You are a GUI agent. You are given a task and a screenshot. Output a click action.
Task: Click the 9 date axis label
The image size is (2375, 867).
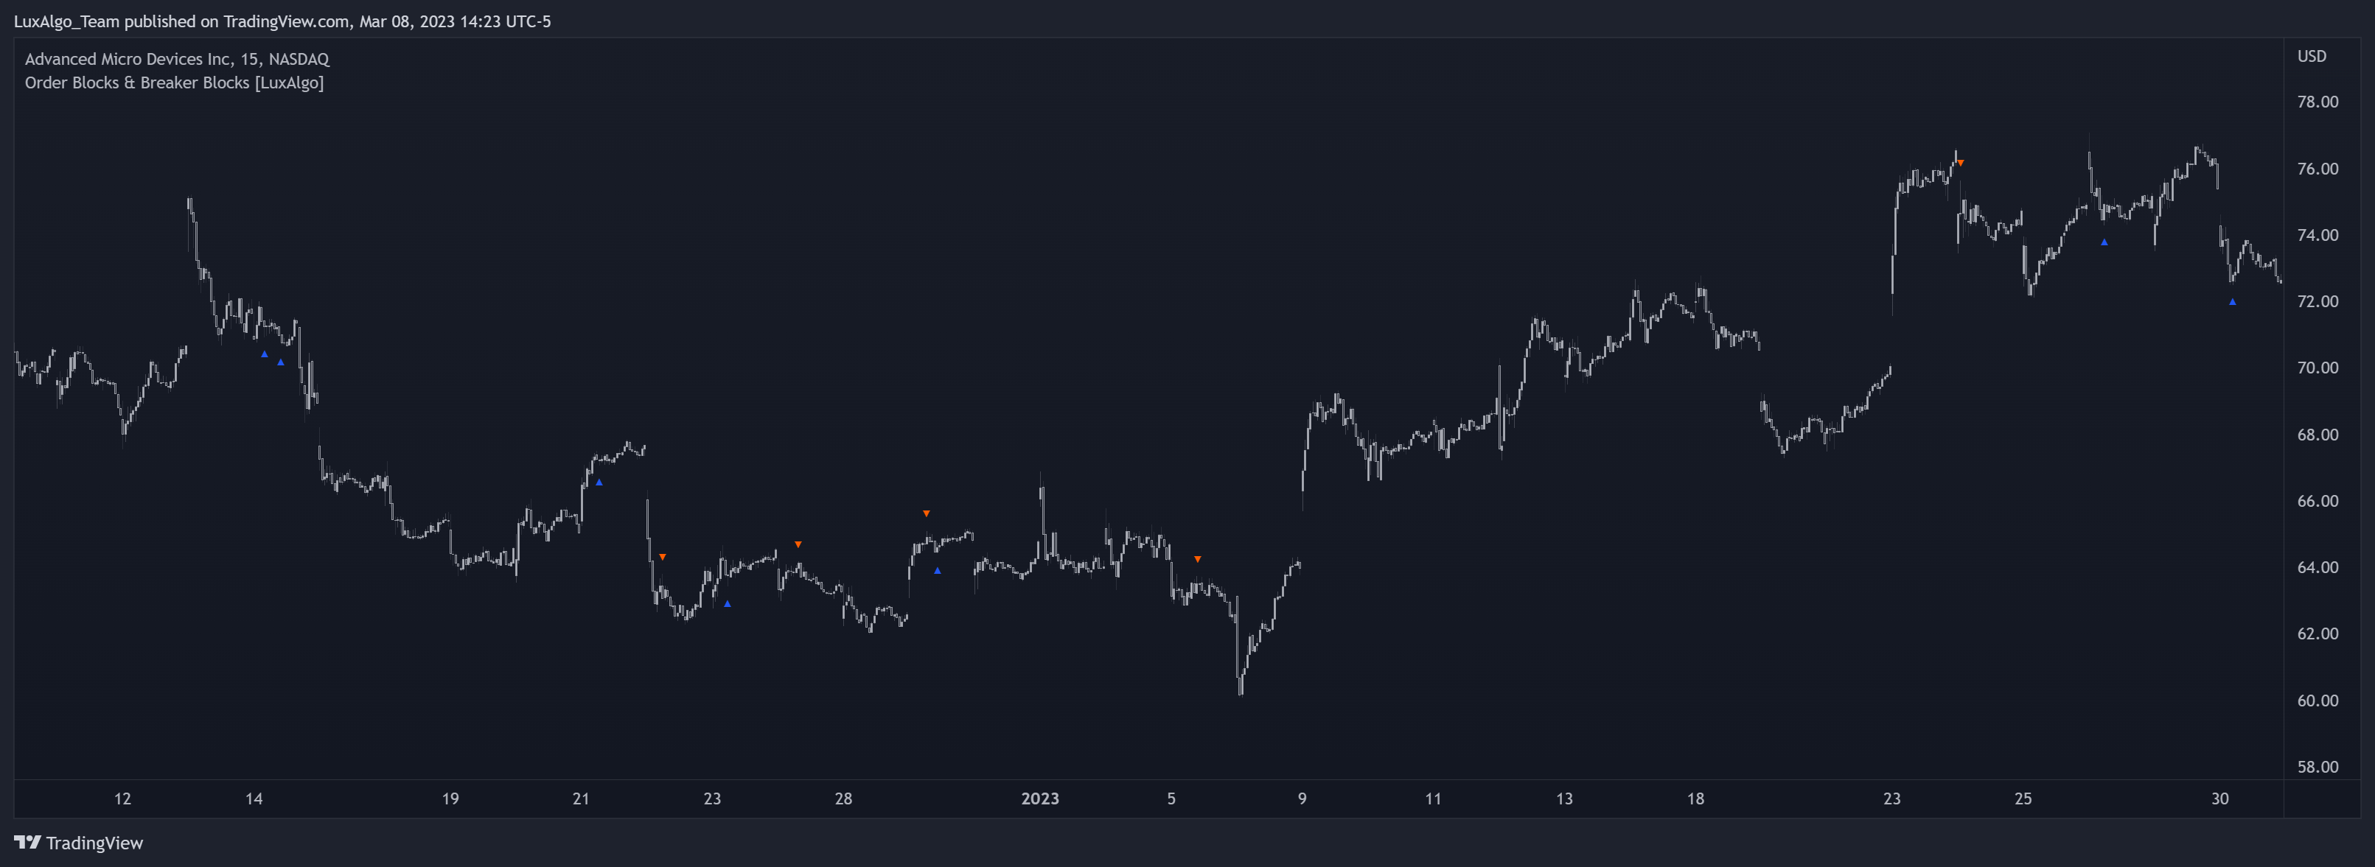tap(1302, 798)
